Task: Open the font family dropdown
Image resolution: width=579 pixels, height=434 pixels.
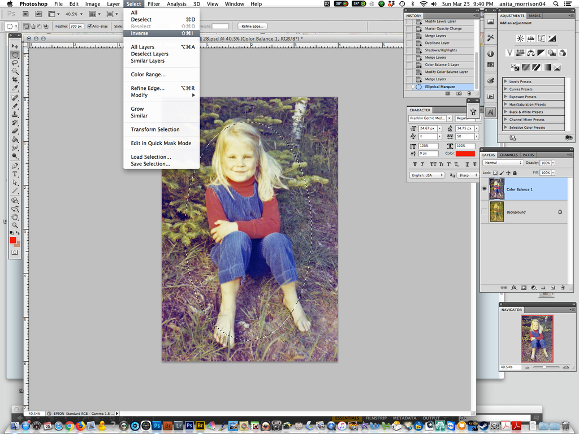Action: pos(431,118)
